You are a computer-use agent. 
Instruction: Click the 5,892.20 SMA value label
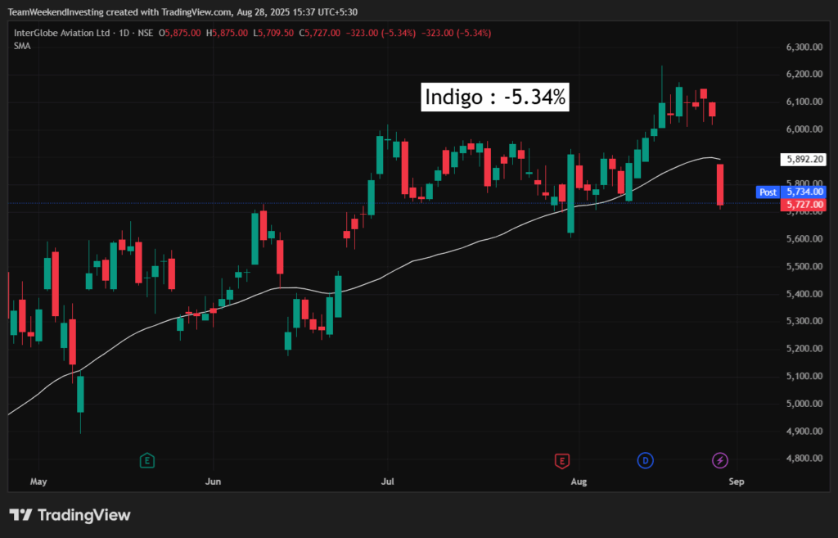(x=804, y=160)
